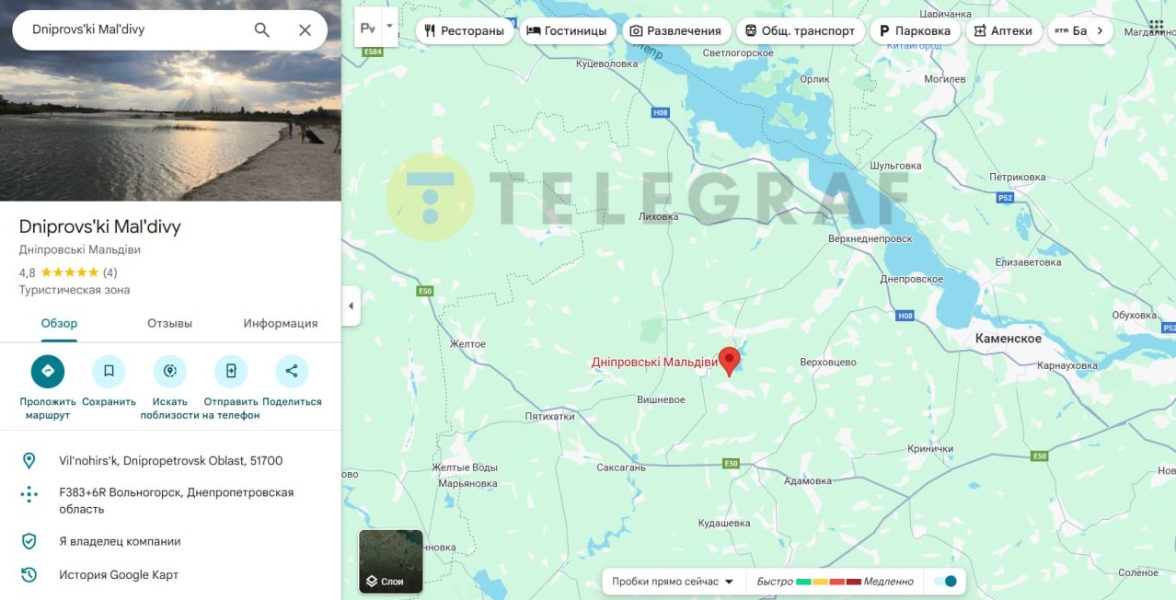This screenshot has width=1176, height=600.
Task: Click the route directions icon
Action: coord(48,372)
